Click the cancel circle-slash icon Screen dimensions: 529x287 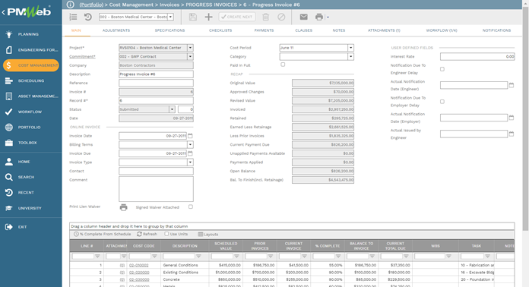pos(281,17)
